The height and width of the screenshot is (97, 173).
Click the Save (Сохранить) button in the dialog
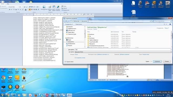point(157,61)
